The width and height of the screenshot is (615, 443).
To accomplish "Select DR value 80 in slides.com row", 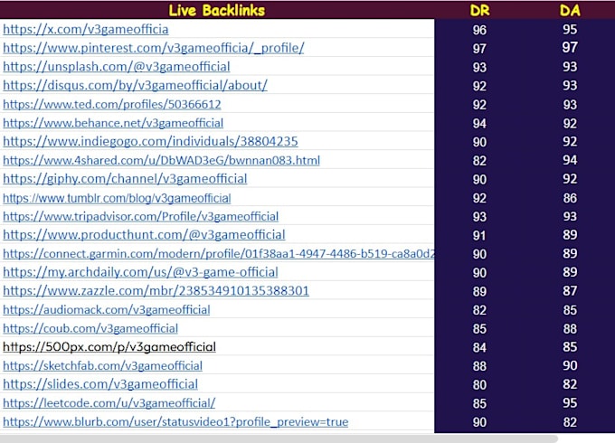I will click(x=479, y=385).
